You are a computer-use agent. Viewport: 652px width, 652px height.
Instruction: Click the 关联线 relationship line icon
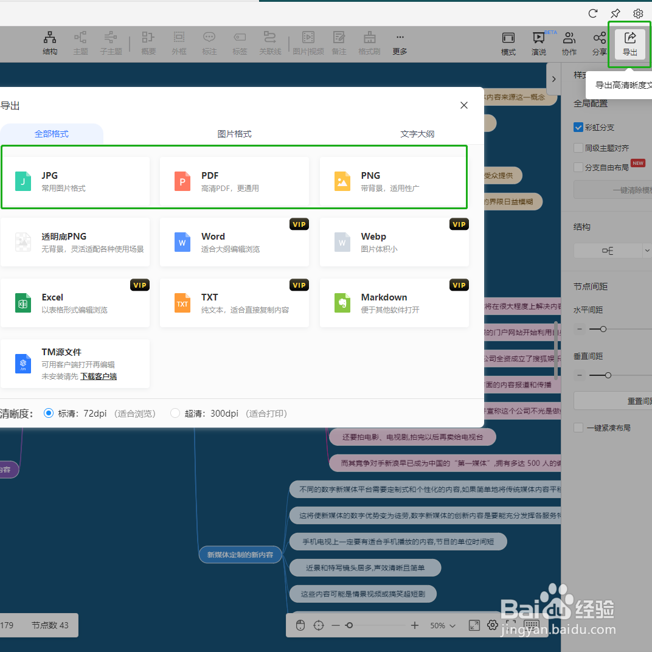coord(270,43)
